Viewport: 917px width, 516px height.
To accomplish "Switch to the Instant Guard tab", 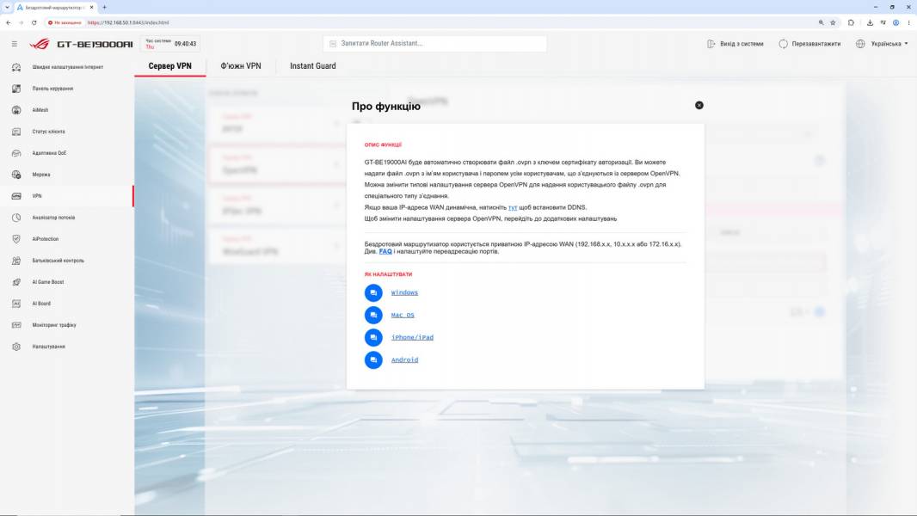I will [313, 66].
